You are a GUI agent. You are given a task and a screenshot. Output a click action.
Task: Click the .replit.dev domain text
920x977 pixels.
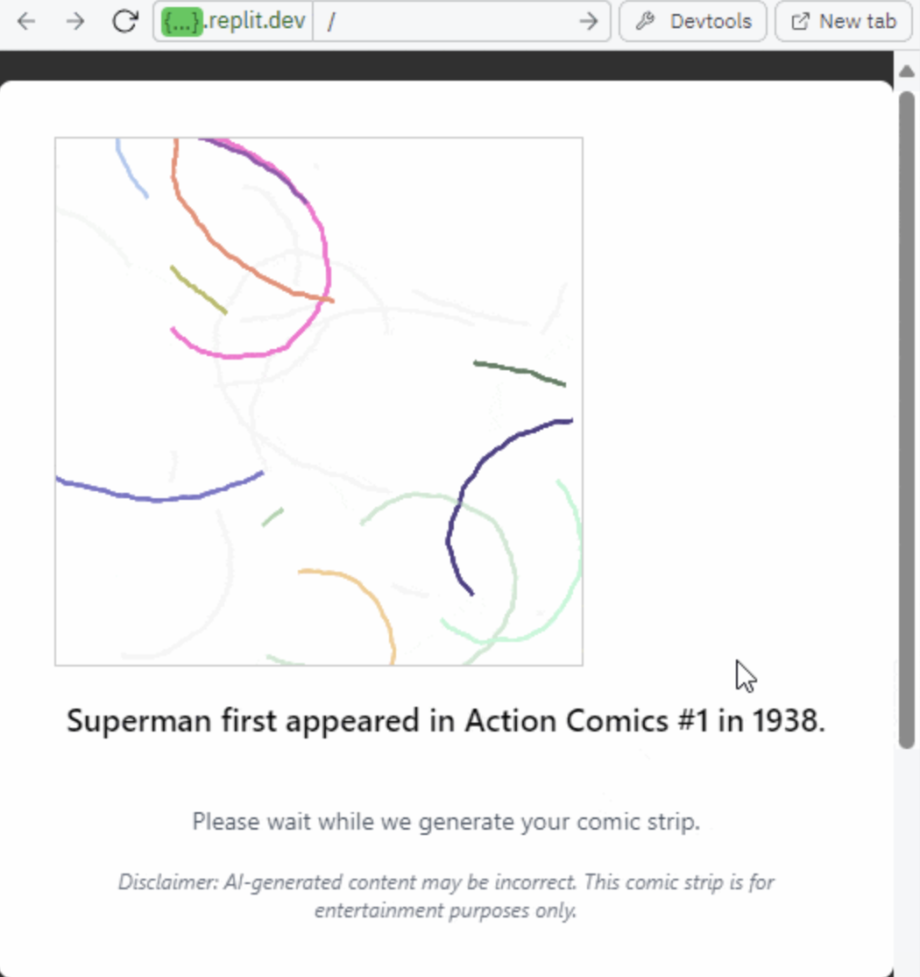(x=255, y=22)
